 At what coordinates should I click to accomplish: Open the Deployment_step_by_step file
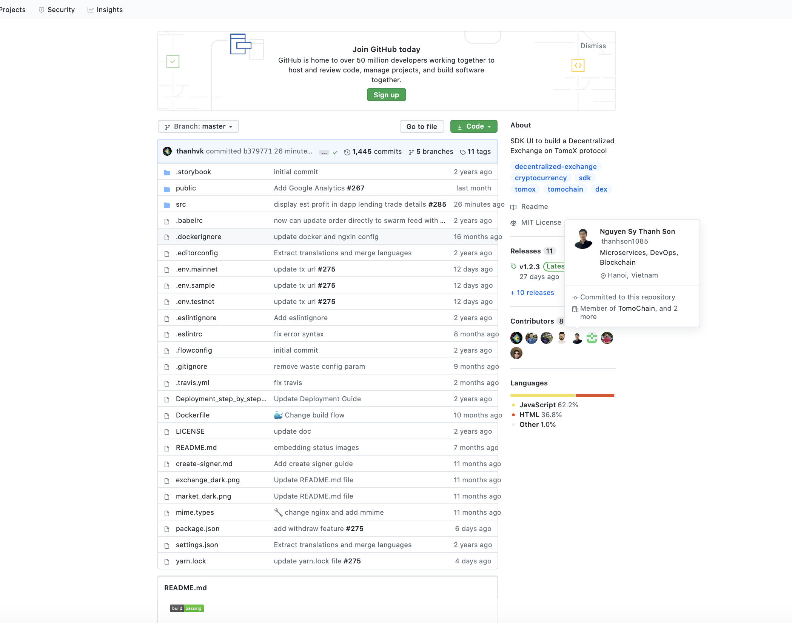pos(221,399)
